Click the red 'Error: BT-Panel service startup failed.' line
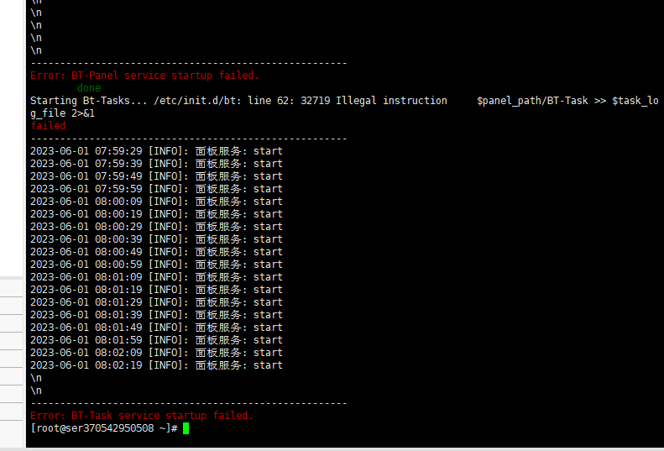Viewport: 664px width, 451px height. 144,76
